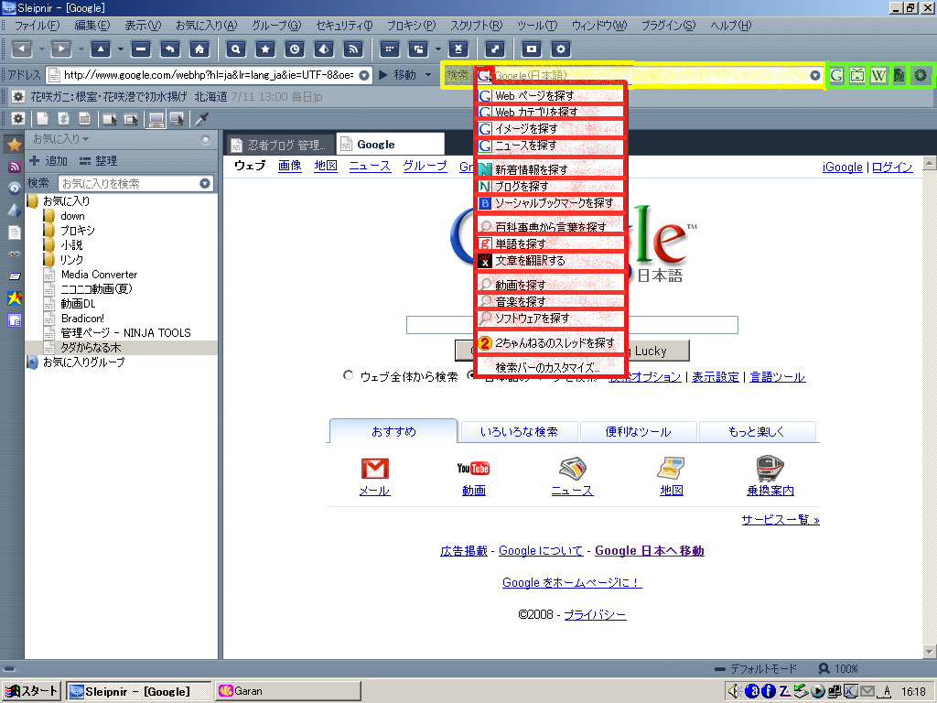The image size is (937, 703).
Task: Open the ログイン link
Action: [892, 167]
